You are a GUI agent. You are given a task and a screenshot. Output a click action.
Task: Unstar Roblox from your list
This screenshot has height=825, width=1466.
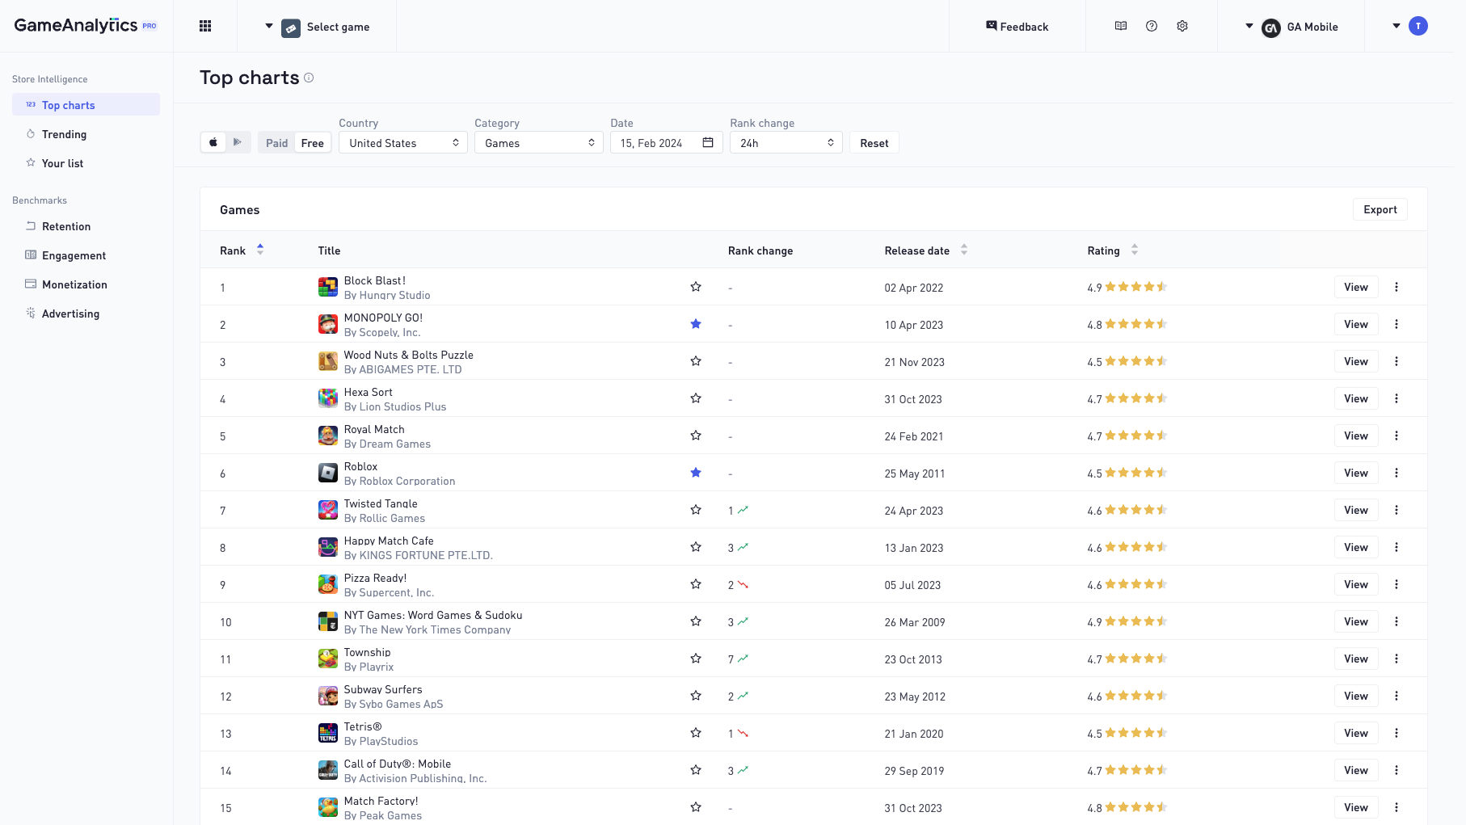[x=696, y=473]
